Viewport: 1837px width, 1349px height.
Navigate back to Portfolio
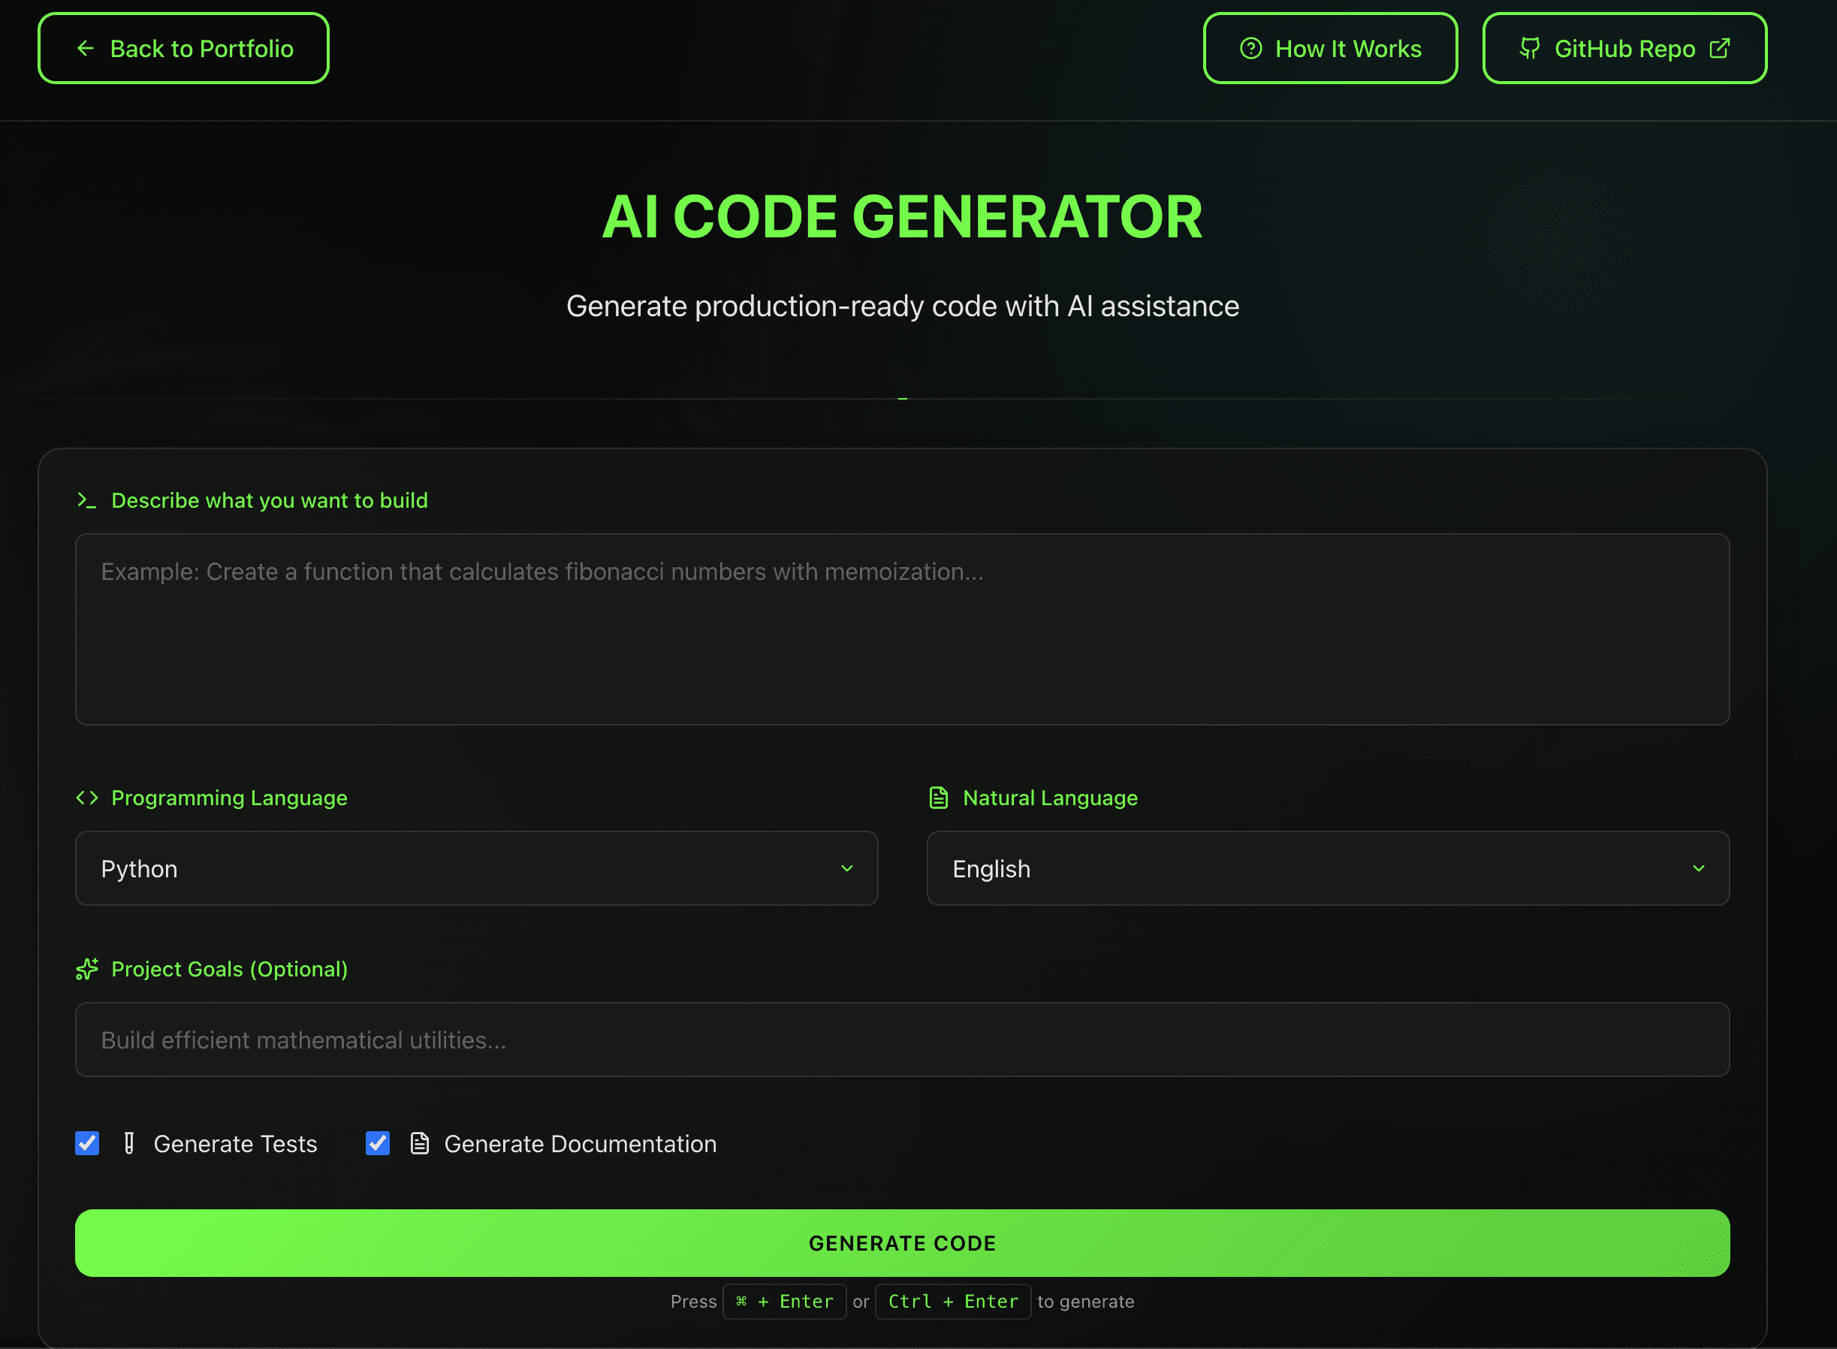(x=183, y=48)
